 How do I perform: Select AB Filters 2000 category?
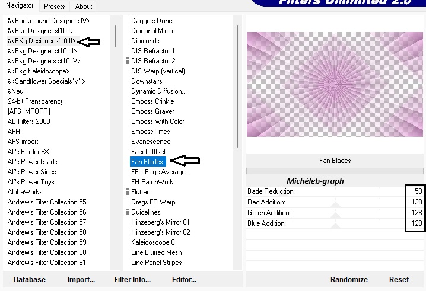click(x=29, y=121)
